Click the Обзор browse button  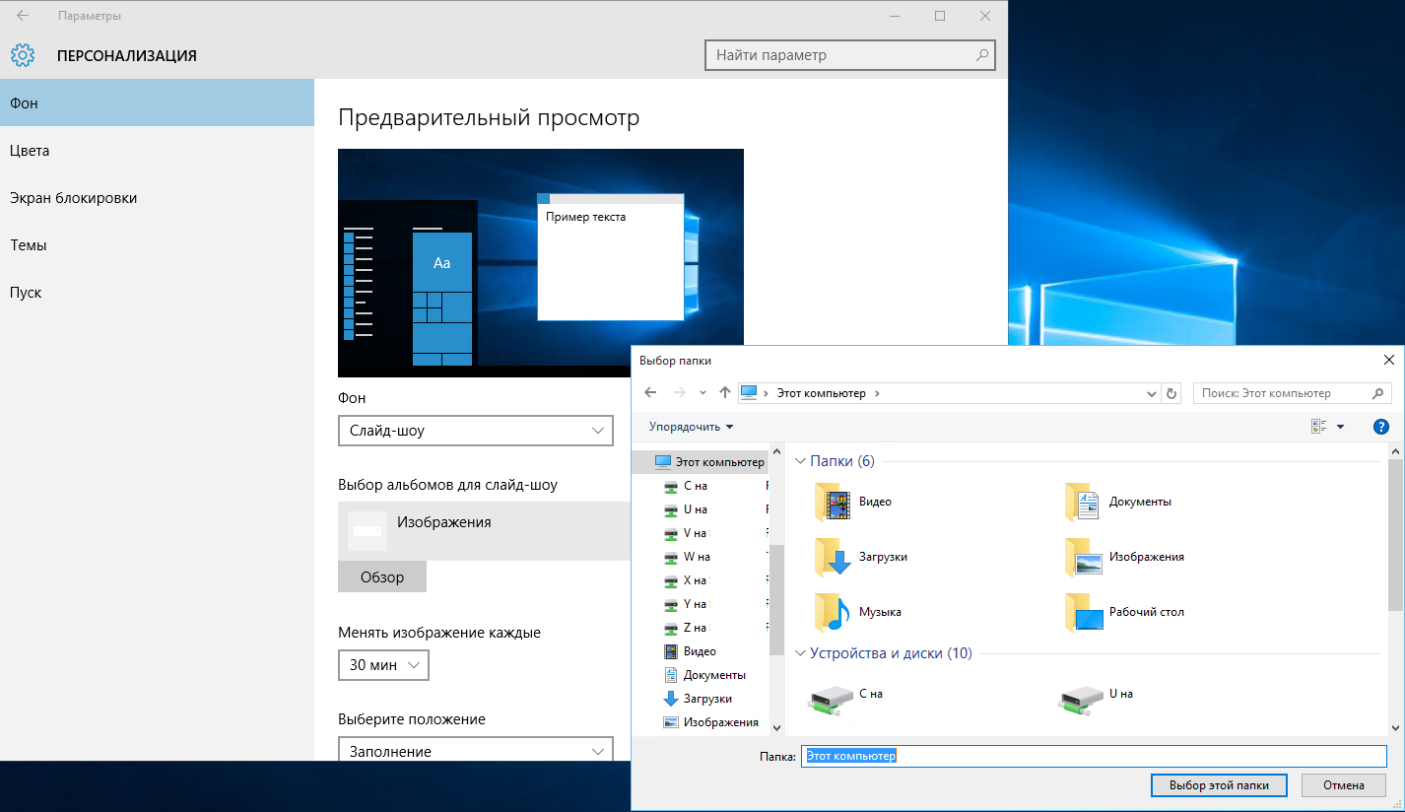(382, 576)
